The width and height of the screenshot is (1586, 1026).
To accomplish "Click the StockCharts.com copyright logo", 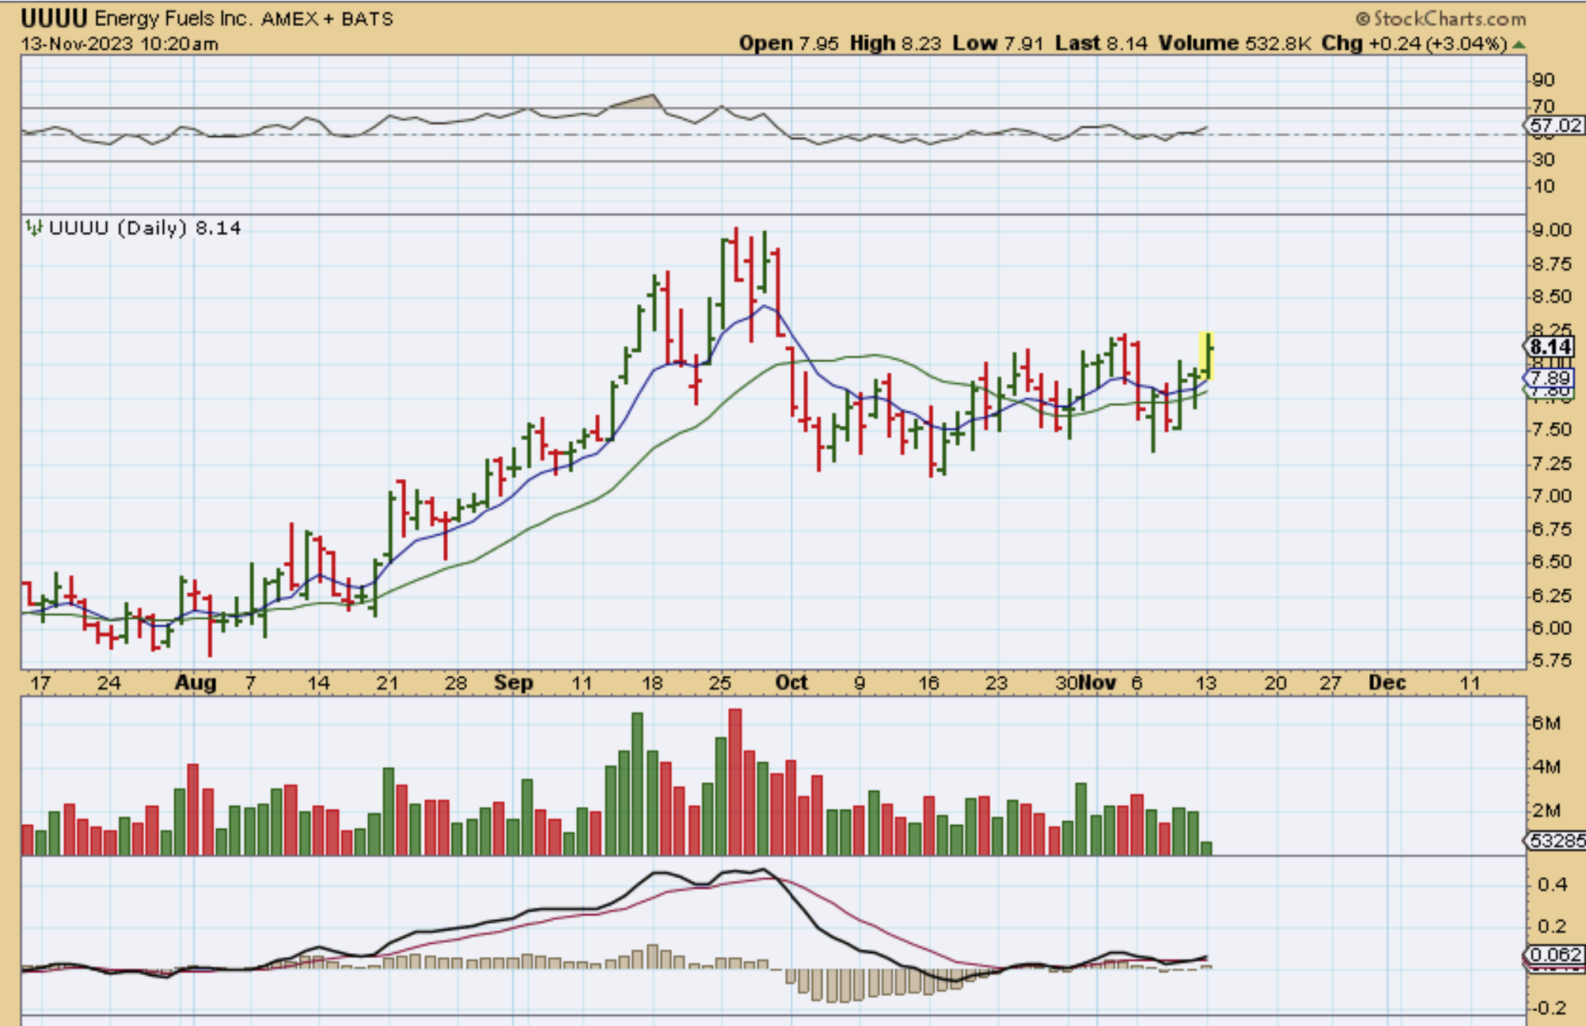I will point(1440,18).
